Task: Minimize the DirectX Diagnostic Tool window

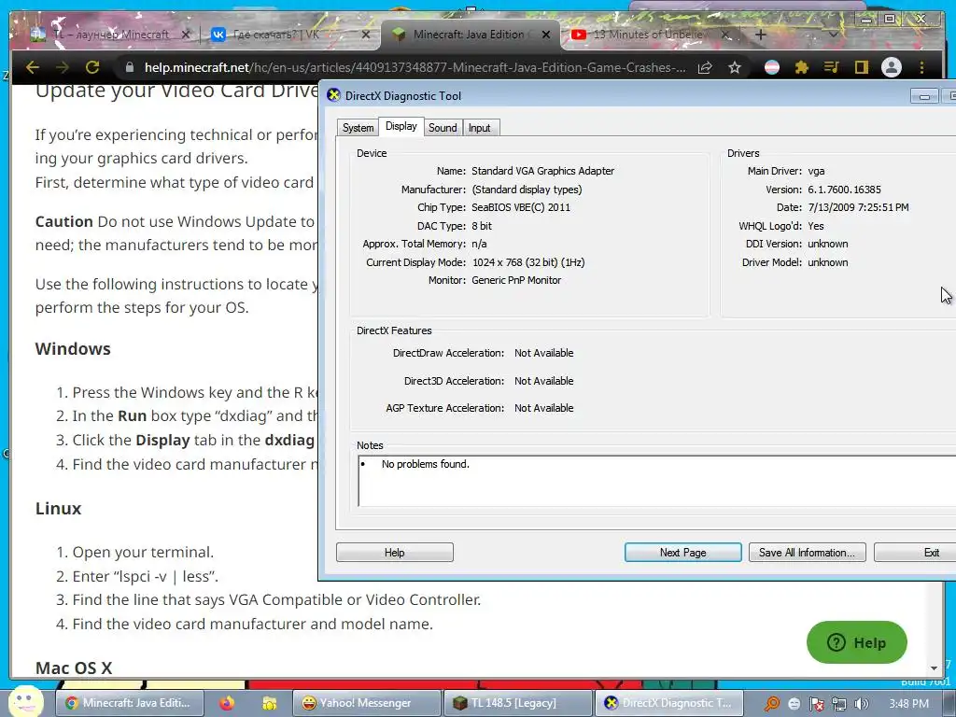Action: 924,96
